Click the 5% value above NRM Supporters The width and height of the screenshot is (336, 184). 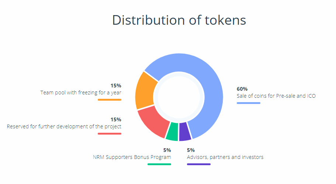point(167,150)
